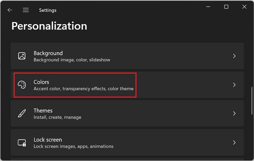Click the Themes paintbrush icon
Image resolution: width=254 pixels, height=161 pixels.
click(x=22, y=114)
